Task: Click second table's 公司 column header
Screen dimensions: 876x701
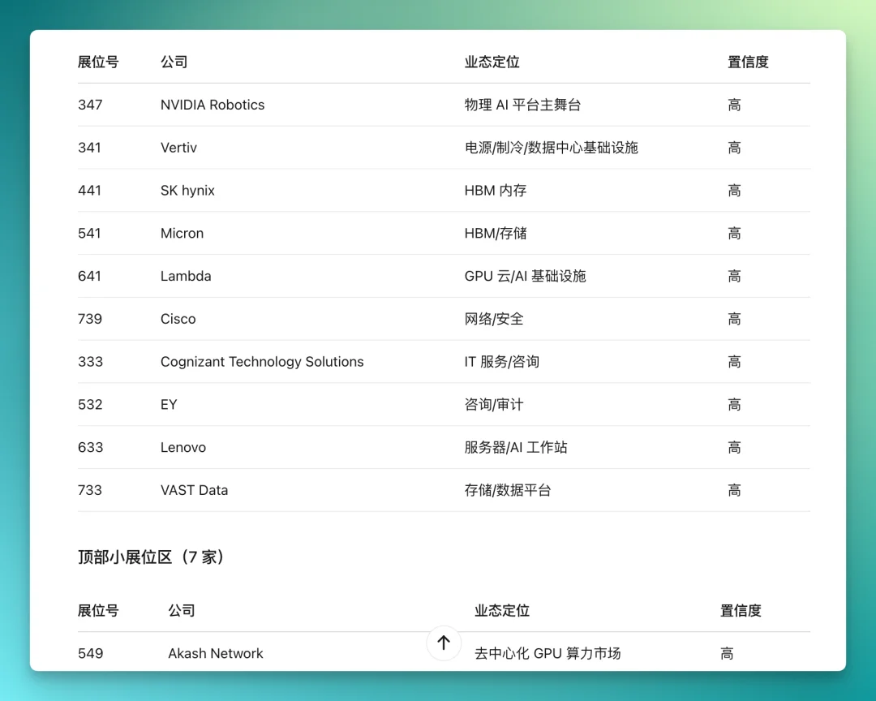Action: [x=182, y=610]
